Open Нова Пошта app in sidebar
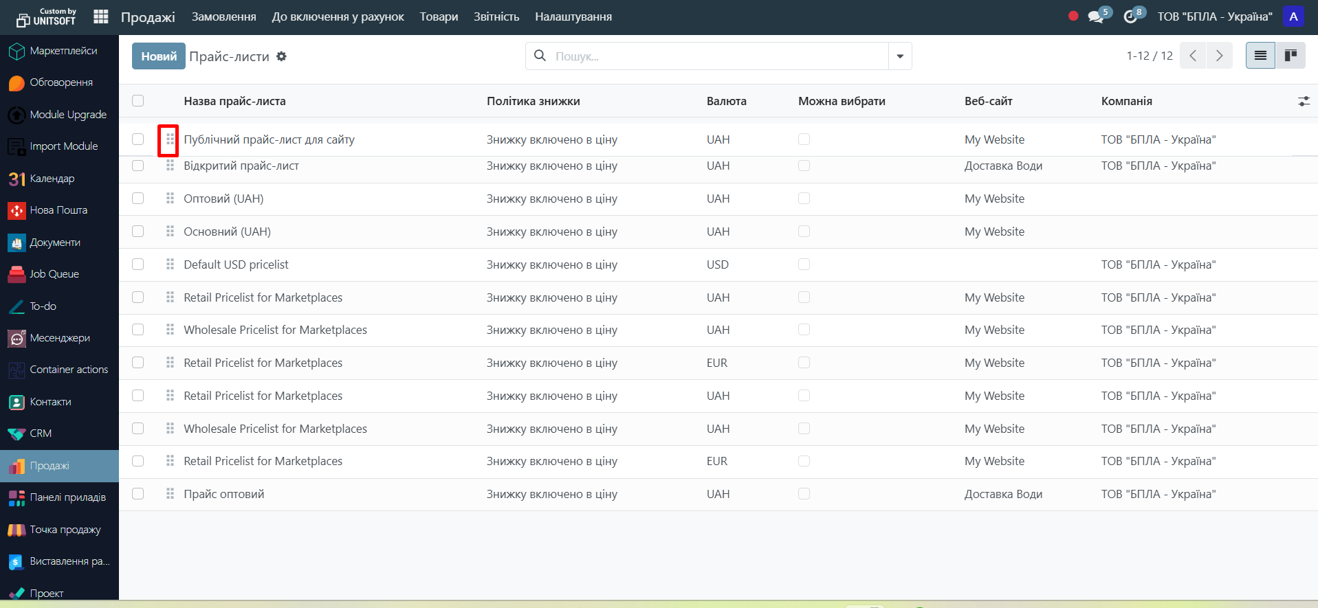The height and width of the screenshot is (608, 1318). coord(58,210)
